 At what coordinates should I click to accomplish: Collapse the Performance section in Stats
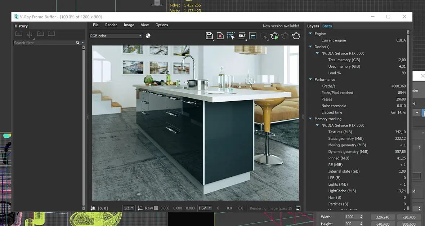(x=310, y=80)
